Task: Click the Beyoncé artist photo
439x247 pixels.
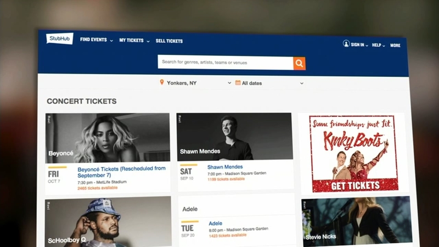Action: pyautogui.click(x=108, y=138)
